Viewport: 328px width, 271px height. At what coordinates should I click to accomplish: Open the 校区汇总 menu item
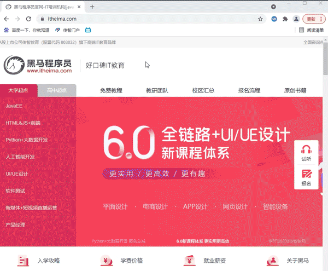tap(203, 91)
